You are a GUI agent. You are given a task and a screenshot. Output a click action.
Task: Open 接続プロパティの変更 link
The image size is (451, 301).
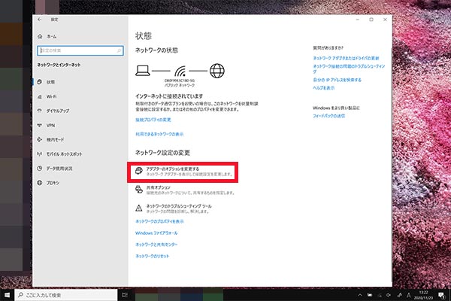153,120
